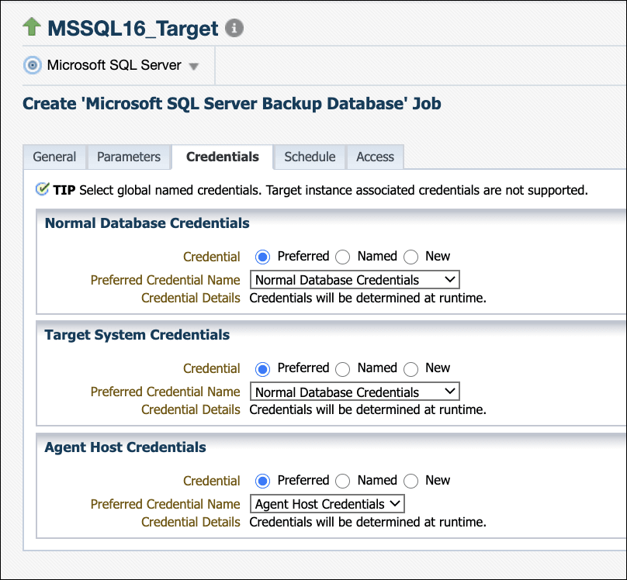Select Named under Normal Database Credentials
This screenshot has height=580, width=627.
point(343,257)
